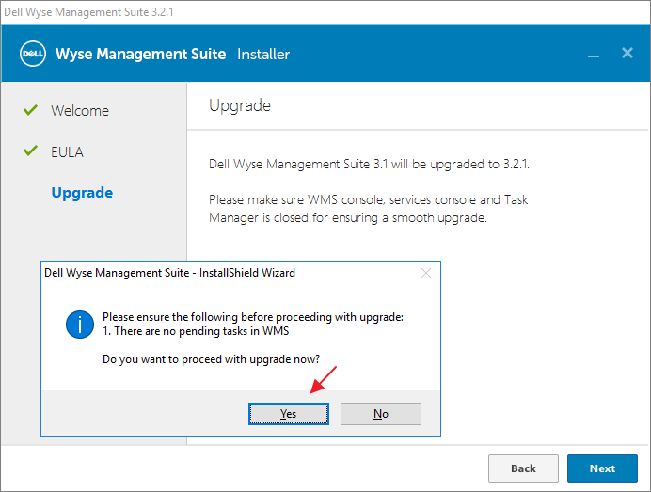Screen dimensions: 651x492
Task: Decline the upgrade by pressing No
Action: coord(380,414)
